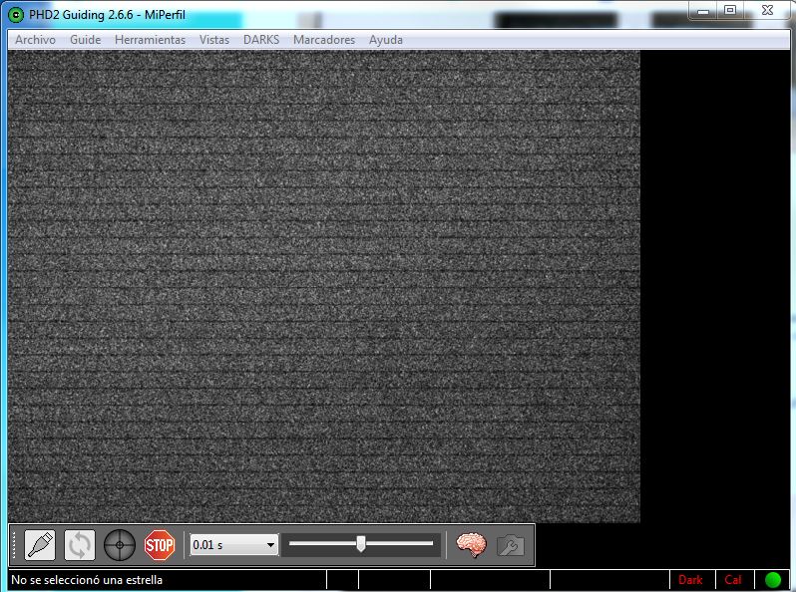Click the gamma slider handle

pyautogui.click(x=361, y=544)
